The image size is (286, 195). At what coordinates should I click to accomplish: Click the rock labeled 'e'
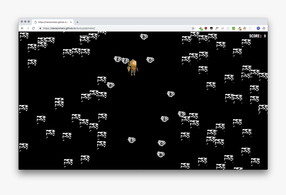coord(110,85)
